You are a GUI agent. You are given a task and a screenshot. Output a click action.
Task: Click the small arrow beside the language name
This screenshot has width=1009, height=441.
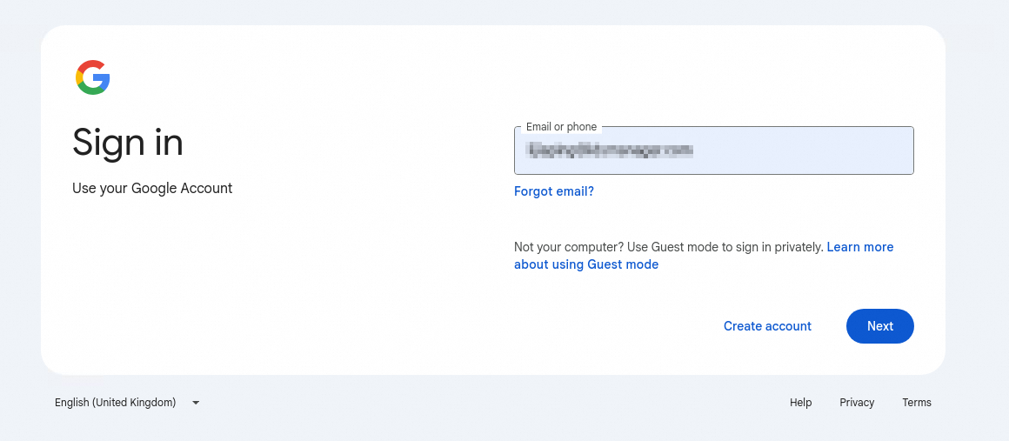[x=197, y=403]
